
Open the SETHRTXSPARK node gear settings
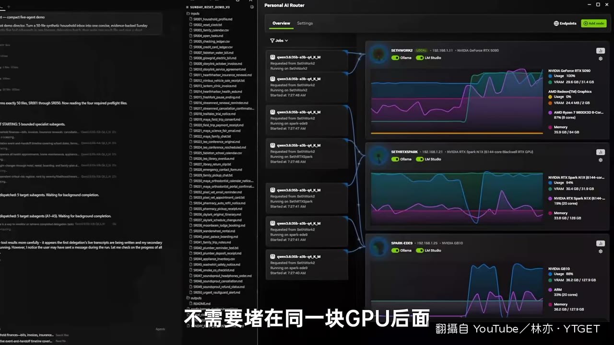click(x=601, y=160)
